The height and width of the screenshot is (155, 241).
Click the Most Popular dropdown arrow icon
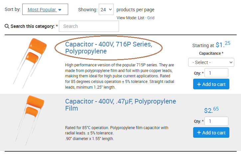[x=60, y=10]
